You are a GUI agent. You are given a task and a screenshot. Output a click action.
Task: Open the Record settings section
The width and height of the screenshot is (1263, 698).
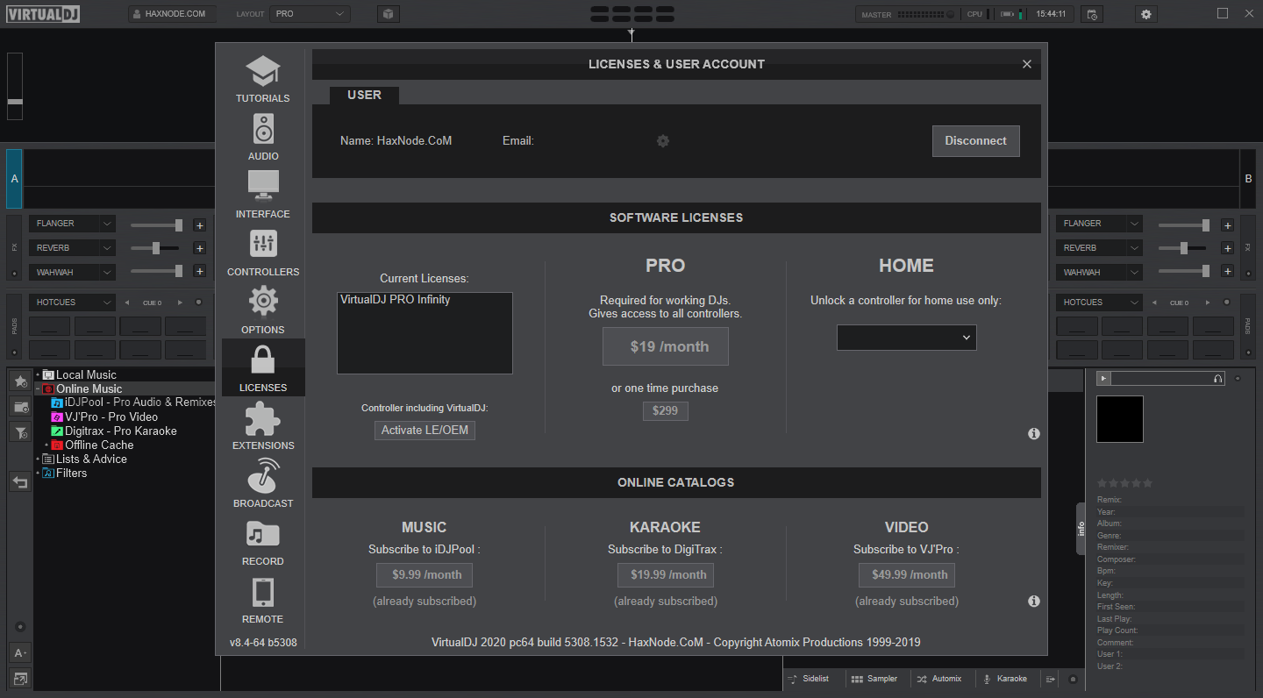coord(262,542)
